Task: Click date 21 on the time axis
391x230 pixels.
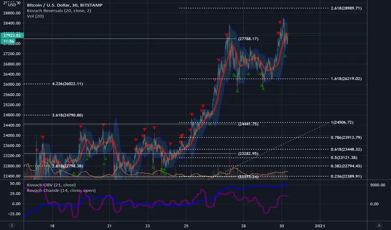Action: [x=109, y=226]
